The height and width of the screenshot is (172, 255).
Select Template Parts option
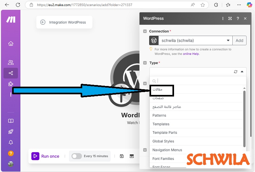(196, 133)
